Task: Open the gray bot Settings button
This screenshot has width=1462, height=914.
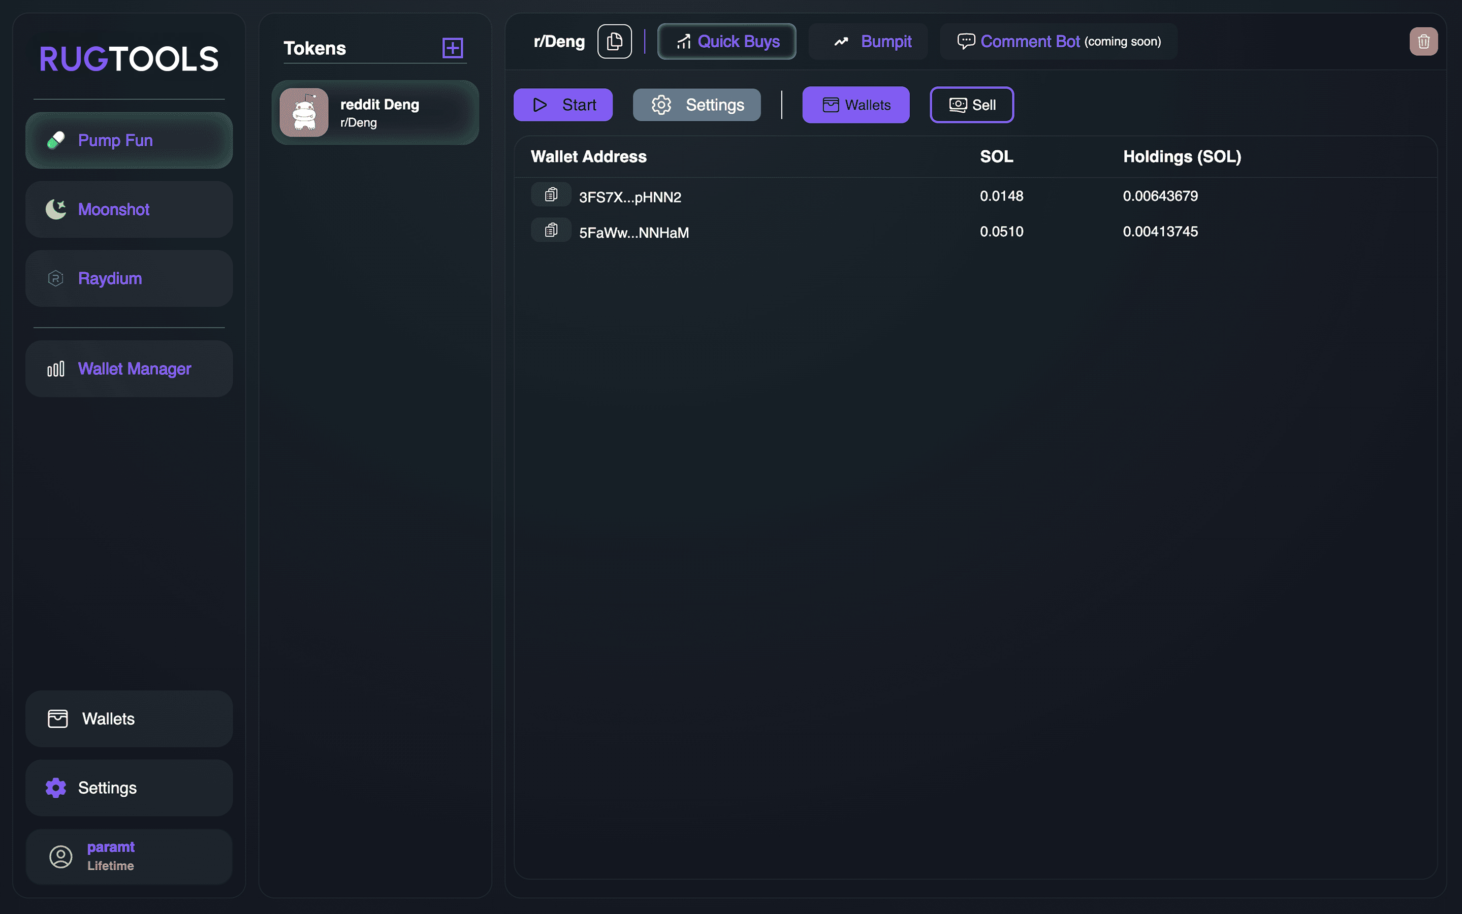Action: tap(696, 105)
